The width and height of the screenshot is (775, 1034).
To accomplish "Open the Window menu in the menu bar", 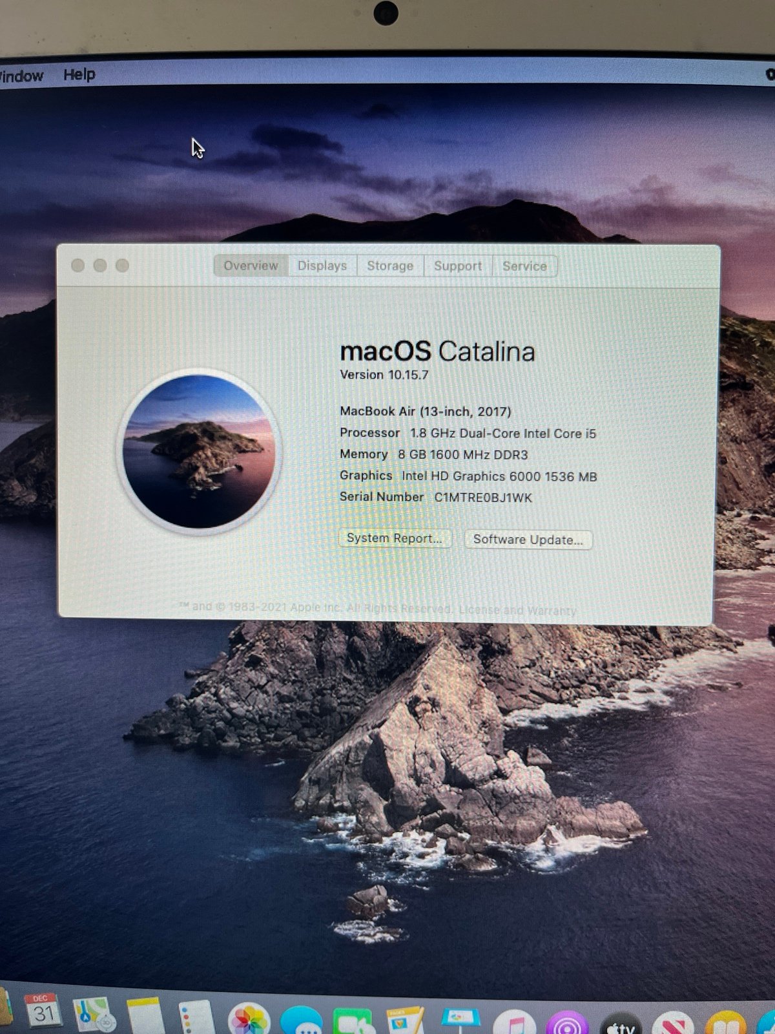I will (x=21, y=76).
